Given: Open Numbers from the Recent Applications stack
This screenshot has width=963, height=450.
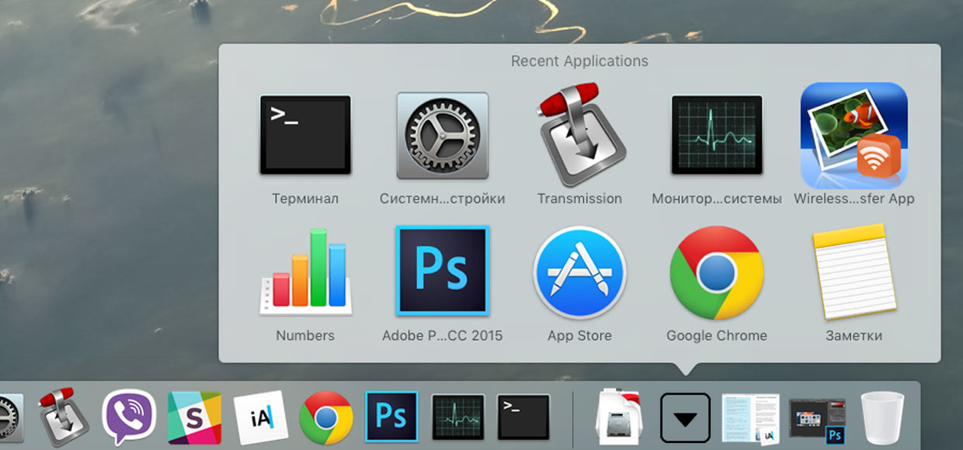Looking at the screenshot, I should pos(305,272).
